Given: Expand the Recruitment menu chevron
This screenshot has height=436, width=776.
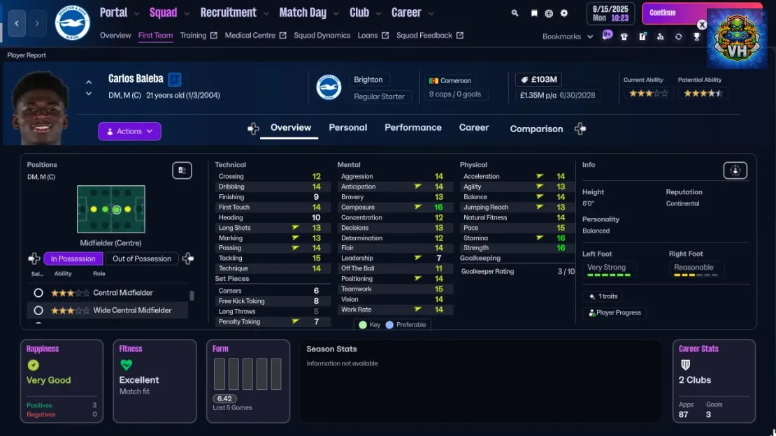Looking at the screenshot, I should pyautogui.click(x=266, y=14).
